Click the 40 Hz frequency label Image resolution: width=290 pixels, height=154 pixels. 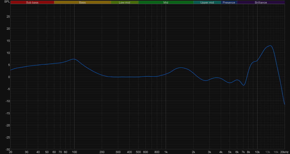point(38,152)
